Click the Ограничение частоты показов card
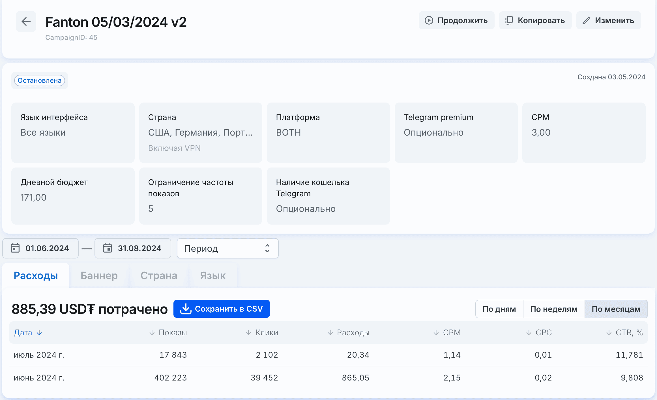657x400 pixels. 201,196
